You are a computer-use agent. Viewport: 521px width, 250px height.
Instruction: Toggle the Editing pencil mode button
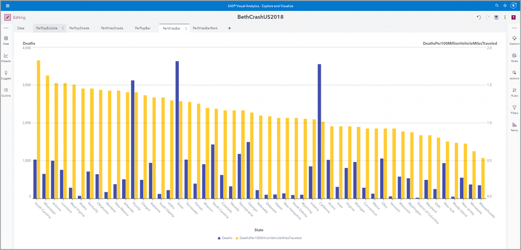(7, 17)
